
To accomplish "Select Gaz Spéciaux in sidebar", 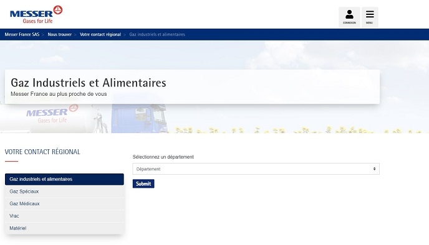I will click(64, 192).
